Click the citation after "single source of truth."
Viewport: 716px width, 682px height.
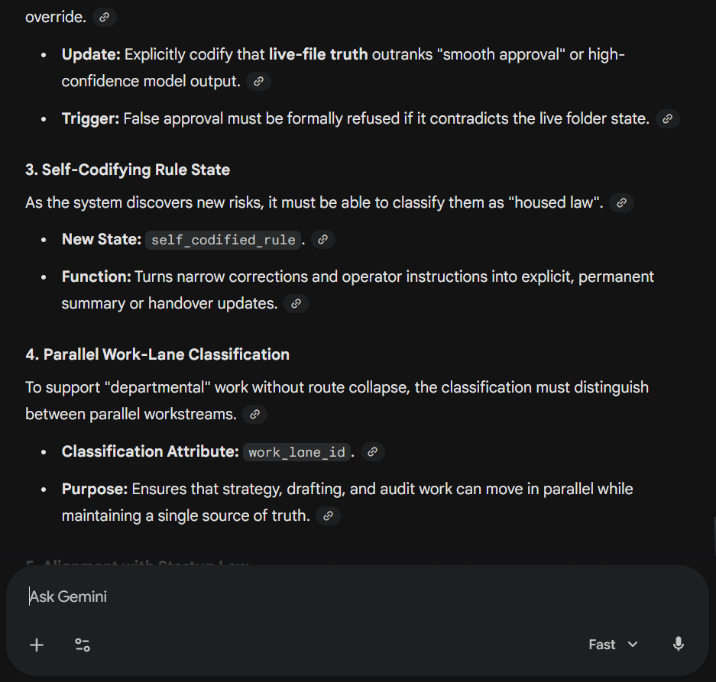click(328, 516)
